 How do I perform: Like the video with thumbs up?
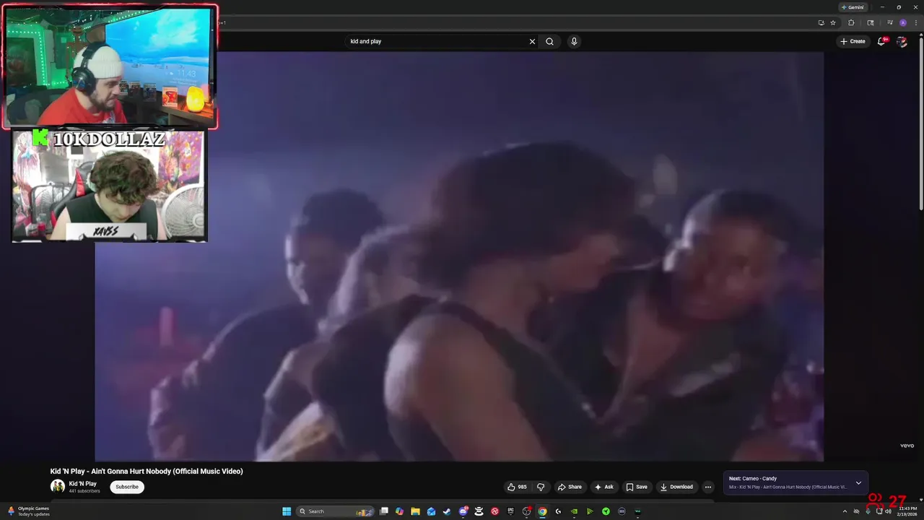click(x=517, y=487)
